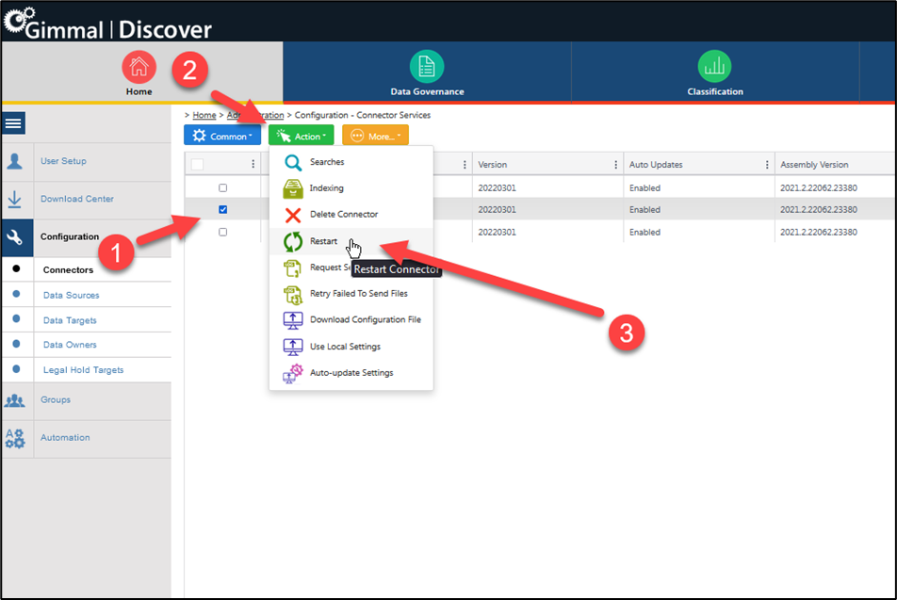Check the first connector row checkbox

click(222, 188)
